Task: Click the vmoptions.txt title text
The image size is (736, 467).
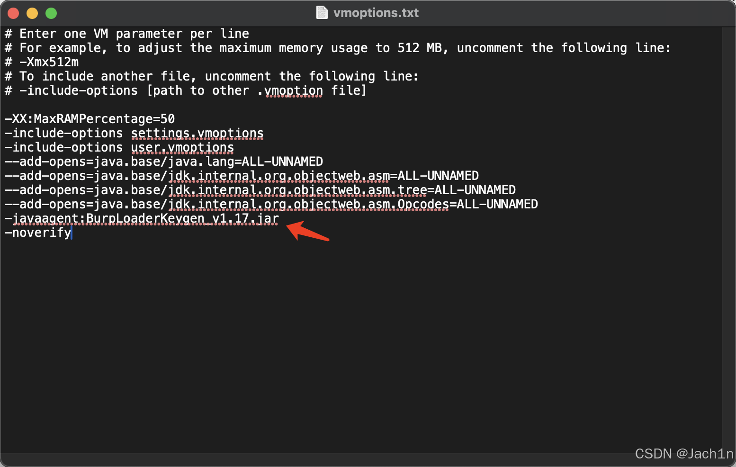Action: pos(376,13)
